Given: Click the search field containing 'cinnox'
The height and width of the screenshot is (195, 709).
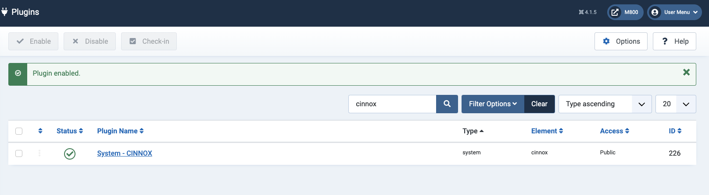Looking at the screenshot, I should coord(392,104).
